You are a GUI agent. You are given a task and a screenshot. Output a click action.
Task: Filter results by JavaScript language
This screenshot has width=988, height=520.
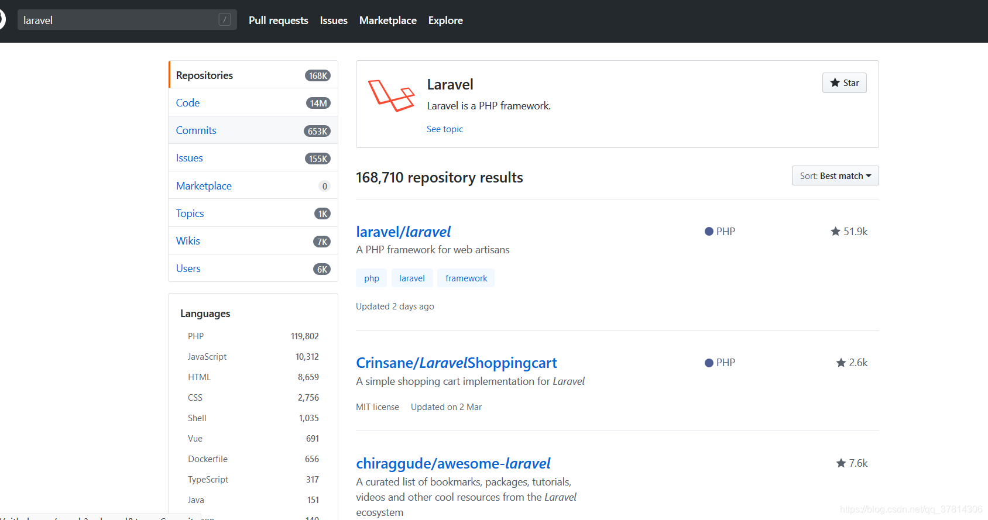253,357
